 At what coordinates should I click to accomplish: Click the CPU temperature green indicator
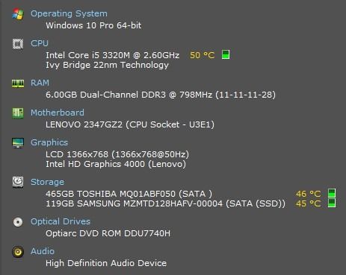tap(226, 54)
